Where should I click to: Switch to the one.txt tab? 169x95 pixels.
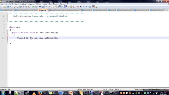112,10
